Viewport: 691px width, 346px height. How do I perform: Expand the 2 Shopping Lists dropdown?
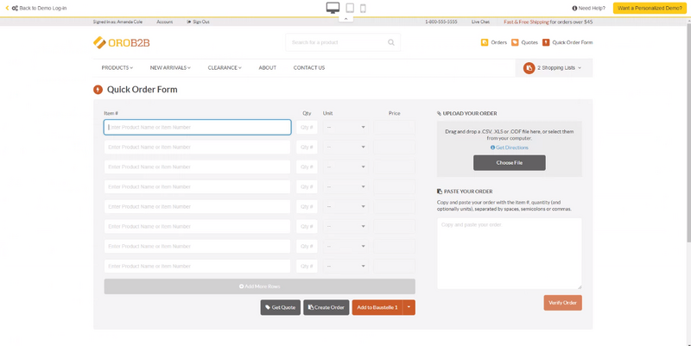pos(560,67)
